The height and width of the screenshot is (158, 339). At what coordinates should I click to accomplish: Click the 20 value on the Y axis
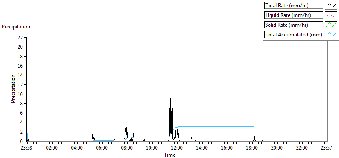point(20,47)
